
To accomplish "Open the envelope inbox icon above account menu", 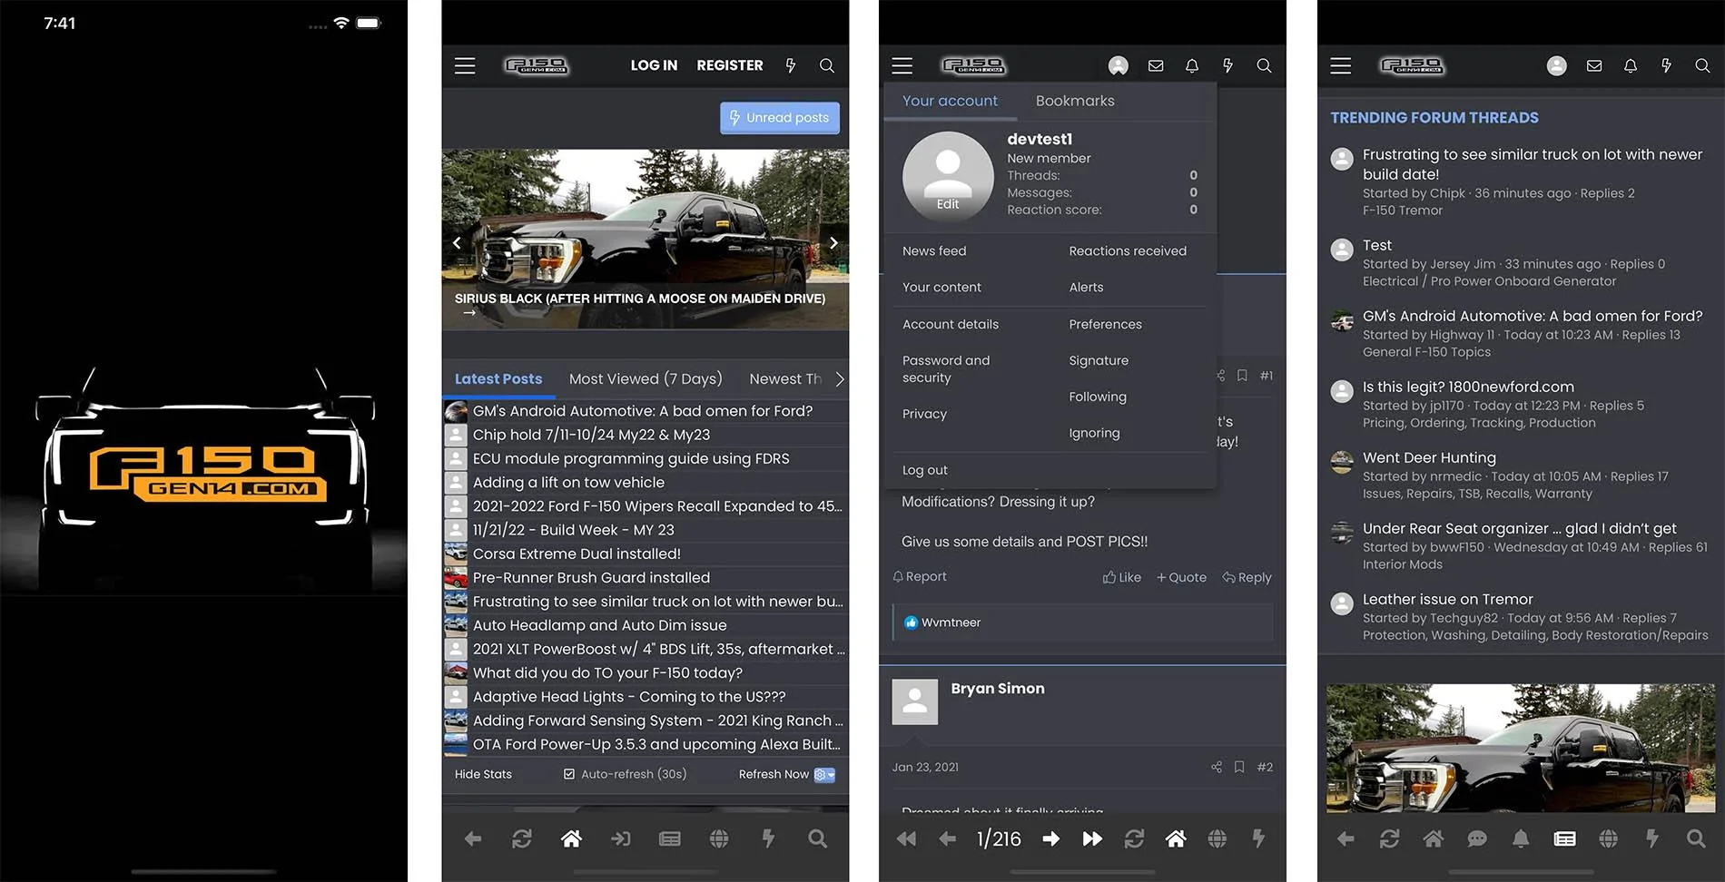I will (1156, 65).
